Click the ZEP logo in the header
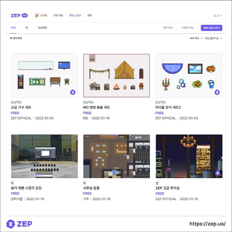232x232 pixels. point(15,15)
